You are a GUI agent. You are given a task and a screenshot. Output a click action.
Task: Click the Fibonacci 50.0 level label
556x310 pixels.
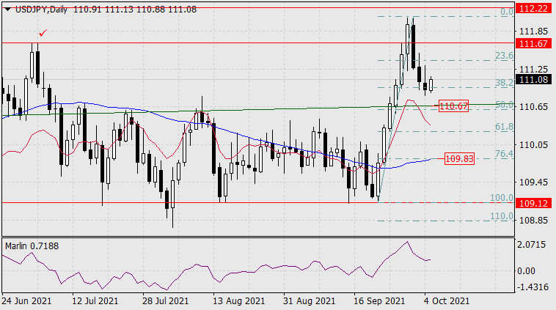[x=504, y=105]
